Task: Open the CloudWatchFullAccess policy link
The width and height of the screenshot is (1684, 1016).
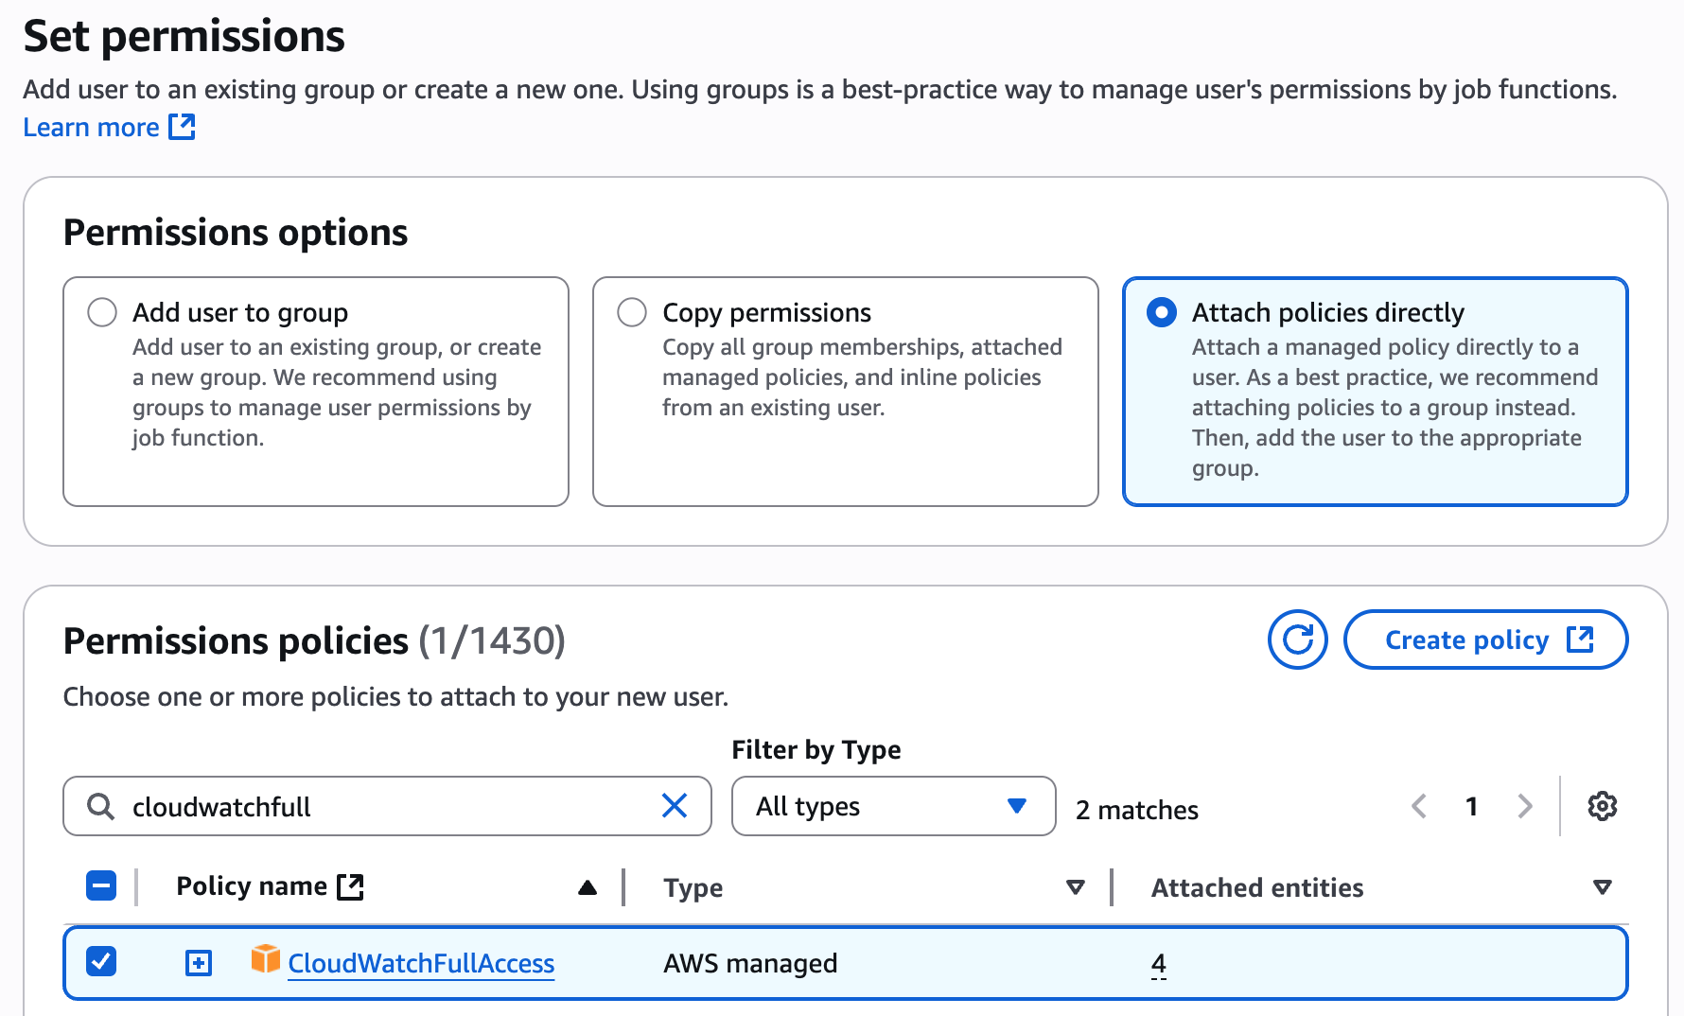Action: coord(421,963)
